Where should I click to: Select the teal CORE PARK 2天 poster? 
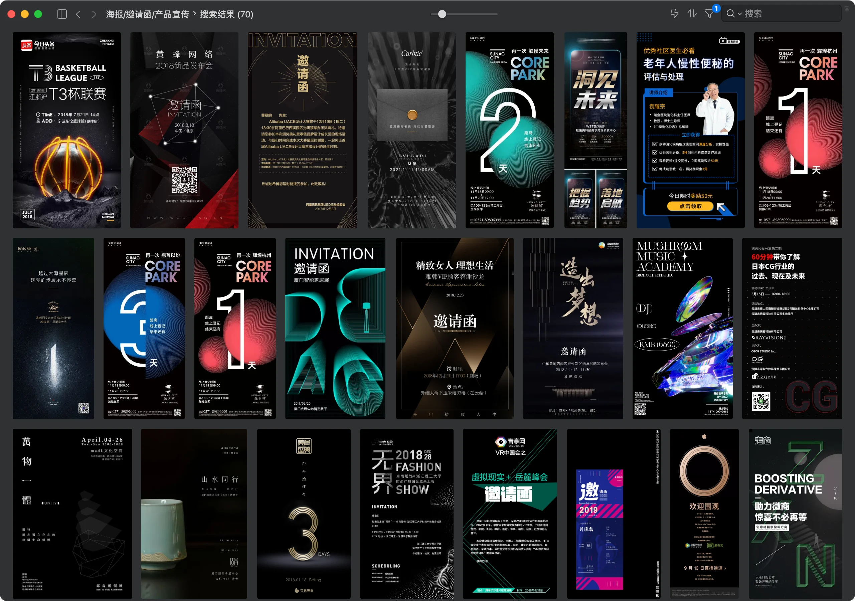click(509, 130)
